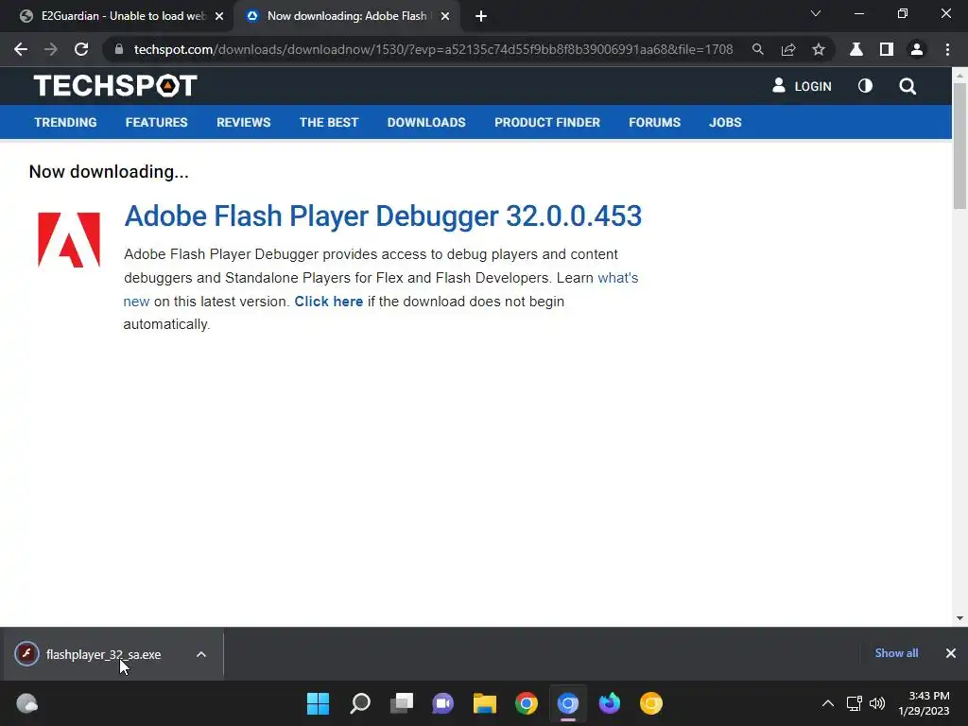Open the JOBS page
Viewport: 968px width, 726px height.
[725, 122]
